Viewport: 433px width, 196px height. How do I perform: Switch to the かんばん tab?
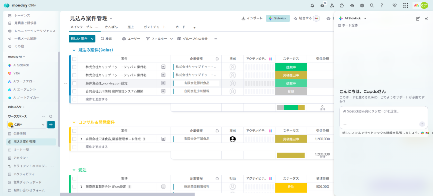tap(111, 27)
